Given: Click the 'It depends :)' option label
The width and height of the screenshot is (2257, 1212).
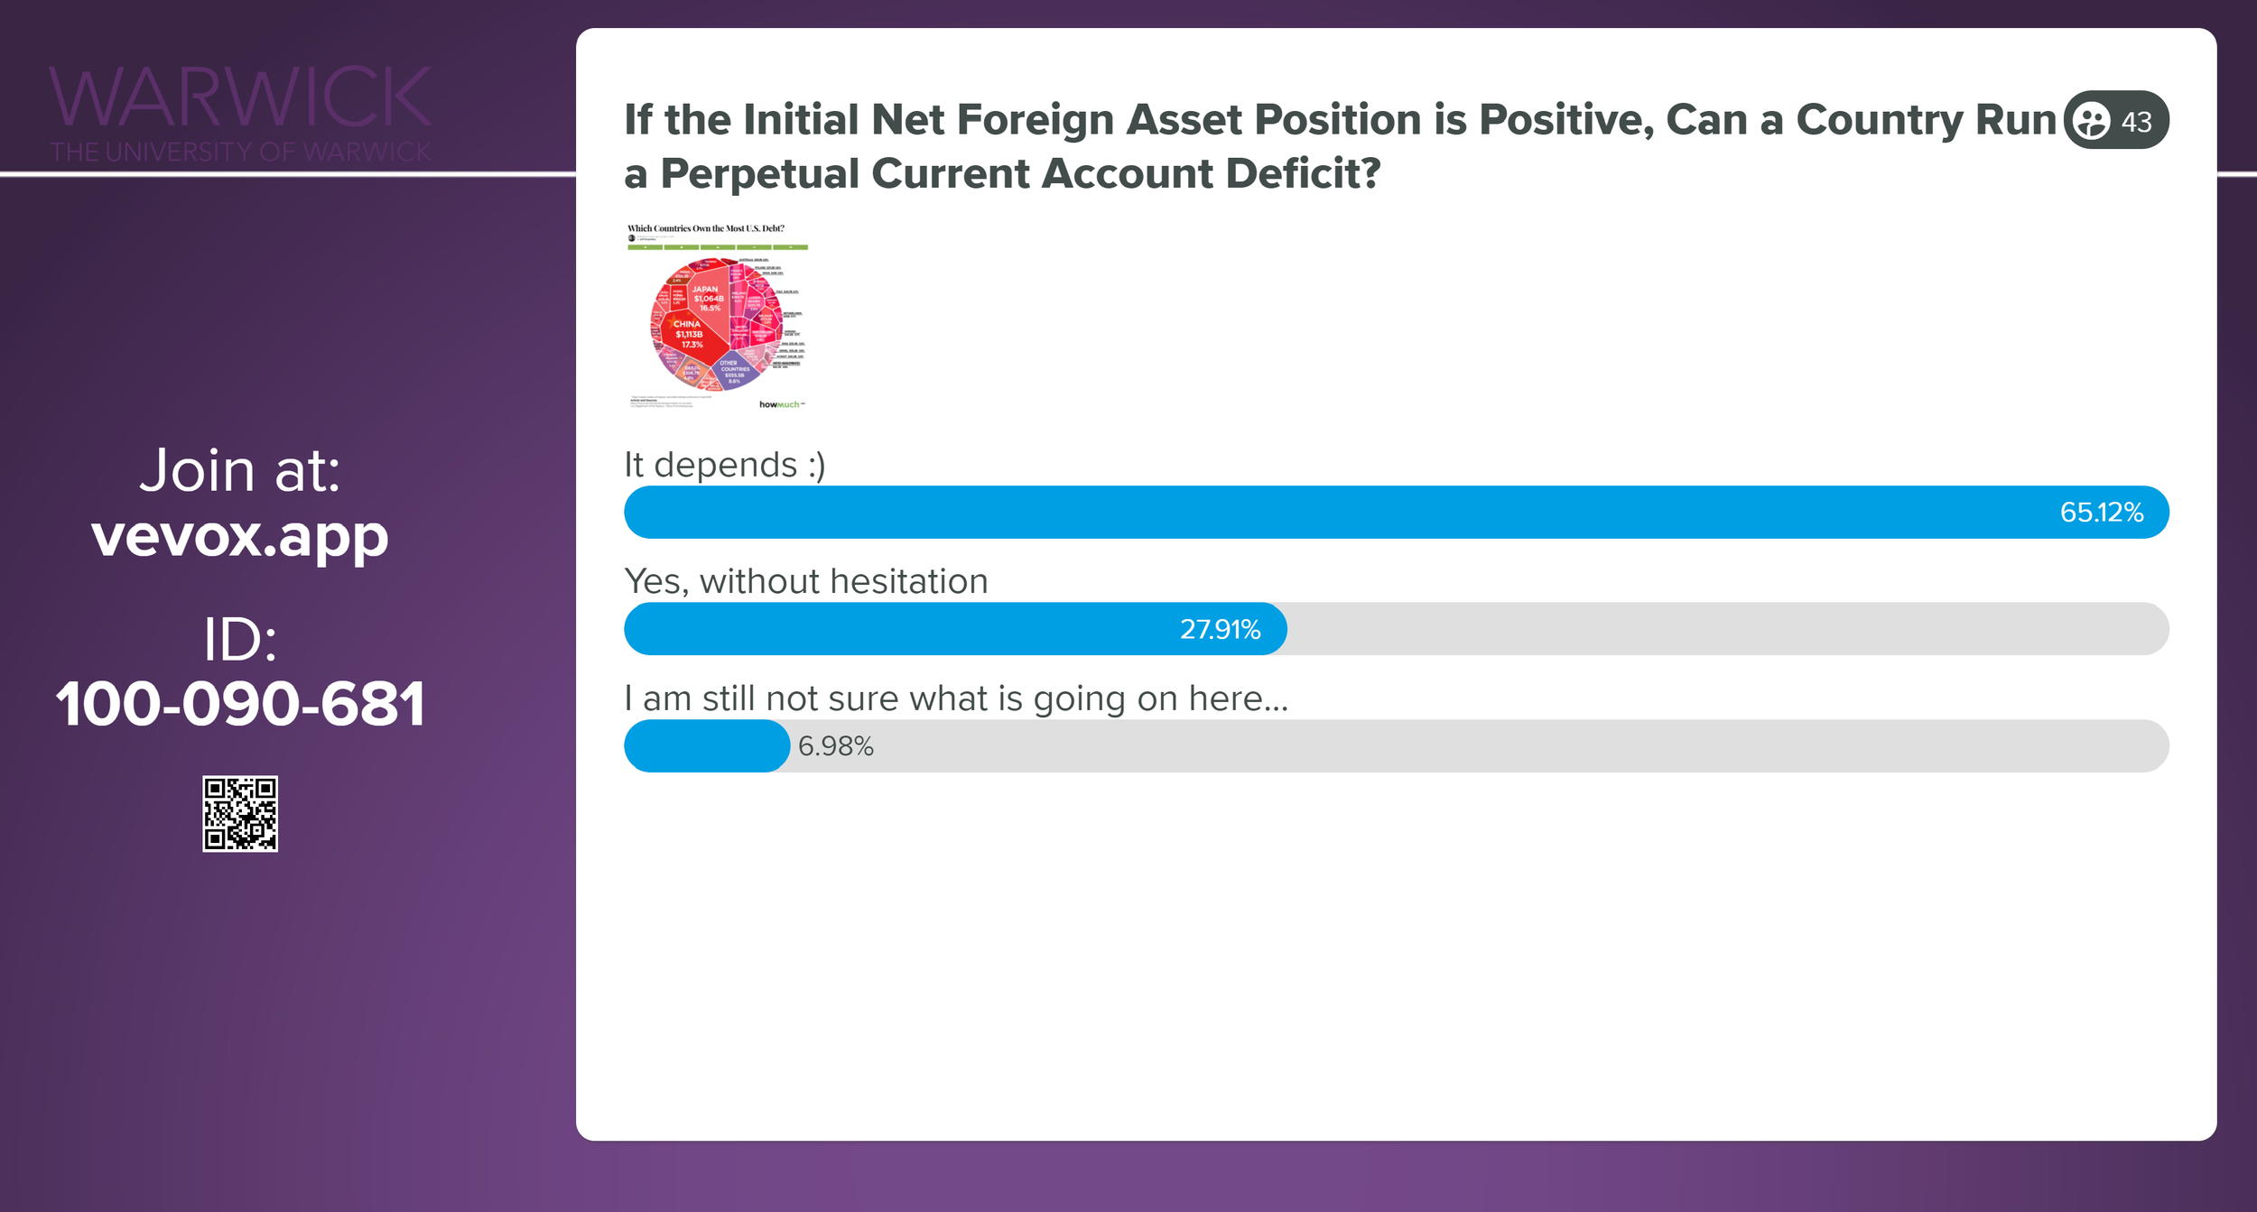Looking at the screenshot, I should pyautogui.click(x=725, y=465).
